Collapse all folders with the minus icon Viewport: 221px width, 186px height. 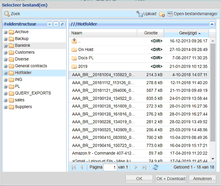pos(56,24)
